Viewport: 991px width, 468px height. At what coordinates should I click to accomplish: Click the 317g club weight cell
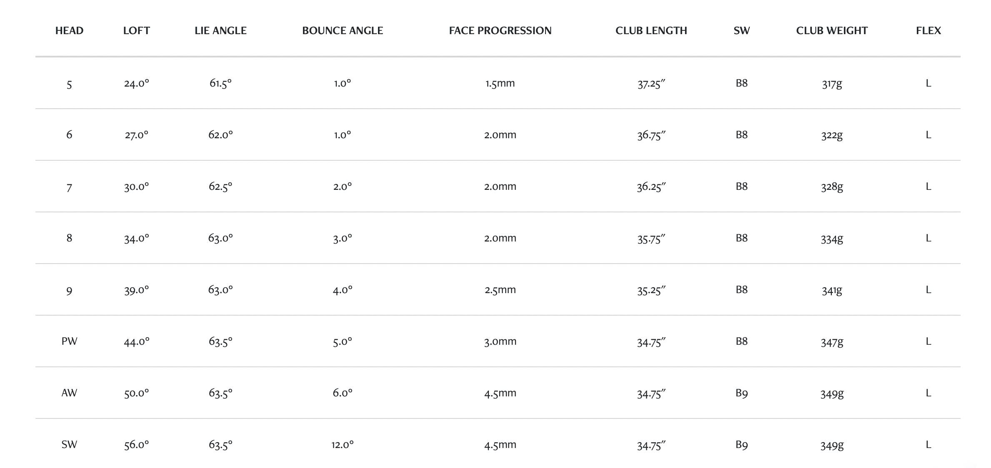pos(832,84)
